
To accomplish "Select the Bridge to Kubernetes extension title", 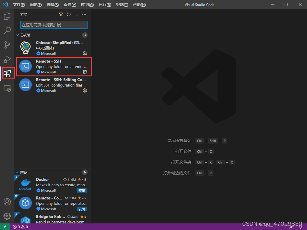I will click(50, 217).
